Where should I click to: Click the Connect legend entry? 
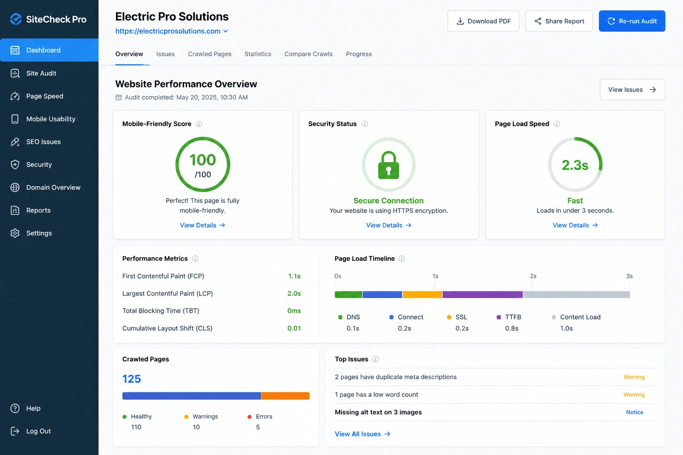coord(406,323)
